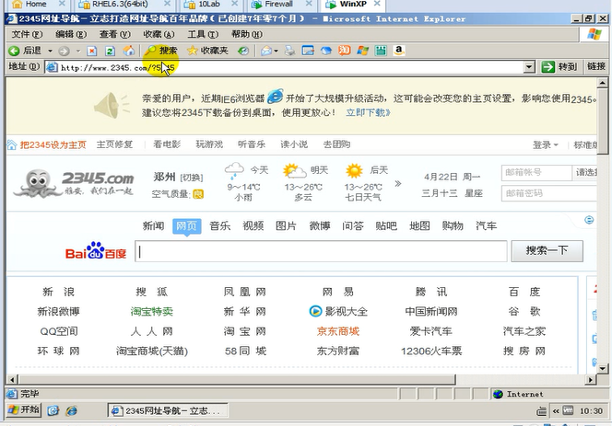612x426 pixels.
Task: Click the 看电影 link
Action: point(167,144)
